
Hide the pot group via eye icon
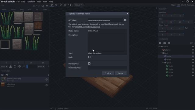click(x=193, y=53)
